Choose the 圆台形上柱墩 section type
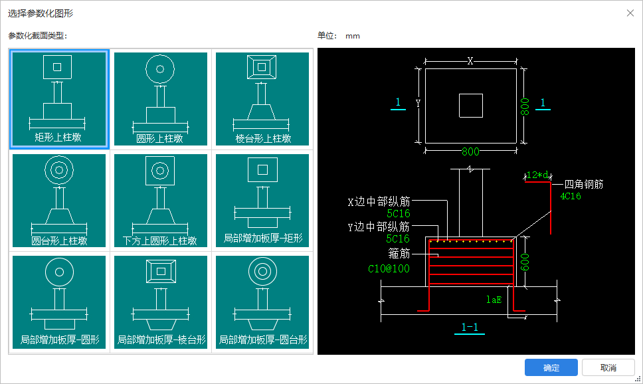 (x=59, y=201)
